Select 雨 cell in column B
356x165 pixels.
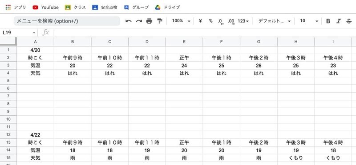[x=73, y=158]
